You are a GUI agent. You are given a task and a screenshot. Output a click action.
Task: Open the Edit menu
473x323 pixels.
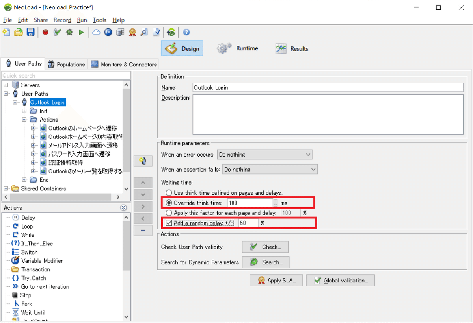pyautogui.click(x=23, y=20)
